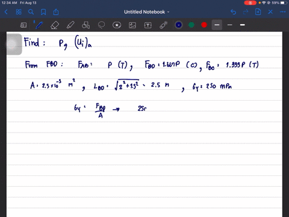Screen dimensions: 289x217
Task: Tap the handwritten word "Find"
Action: point(32,42)
